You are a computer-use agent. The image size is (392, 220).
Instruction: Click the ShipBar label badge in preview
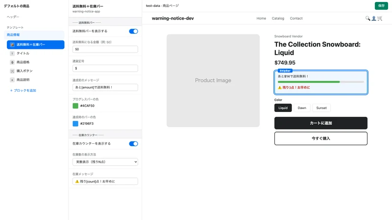click(285, 71)
